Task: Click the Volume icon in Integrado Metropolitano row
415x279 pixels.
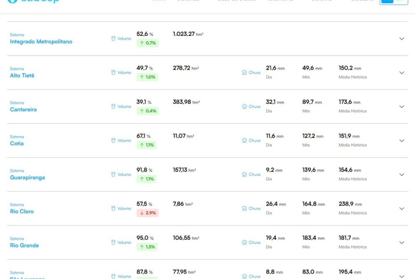Action: [113, 39]
